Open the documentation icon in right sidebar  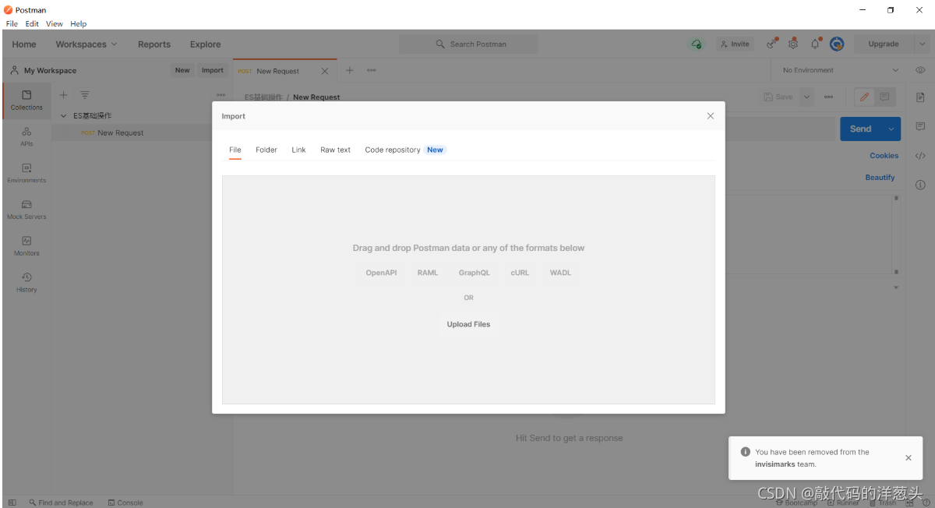click(920, 97)
